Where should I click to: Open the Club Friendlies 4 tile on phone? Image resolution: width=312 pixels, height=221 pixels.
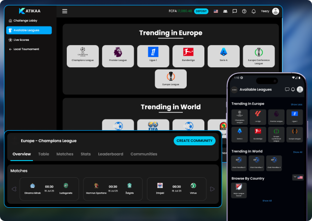pyautogui.click(x=274, y=163)
